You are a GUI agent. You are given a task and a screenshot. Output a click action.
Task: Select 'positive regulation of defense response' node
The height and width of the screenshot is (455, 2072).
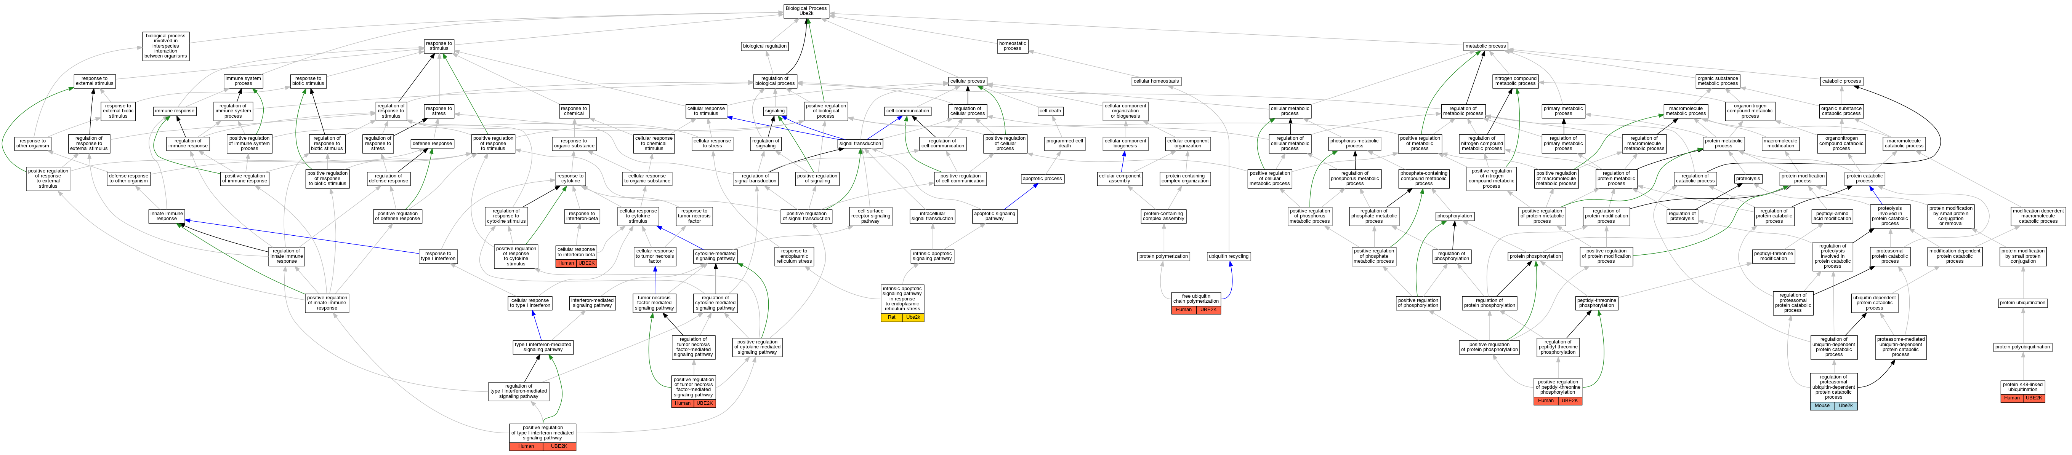(x=397, y=216)
